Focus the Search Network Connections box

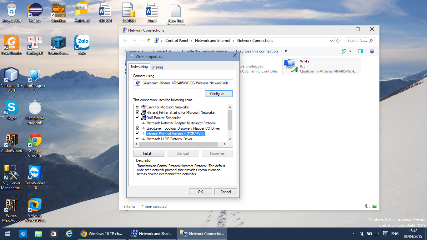(360, 41)
